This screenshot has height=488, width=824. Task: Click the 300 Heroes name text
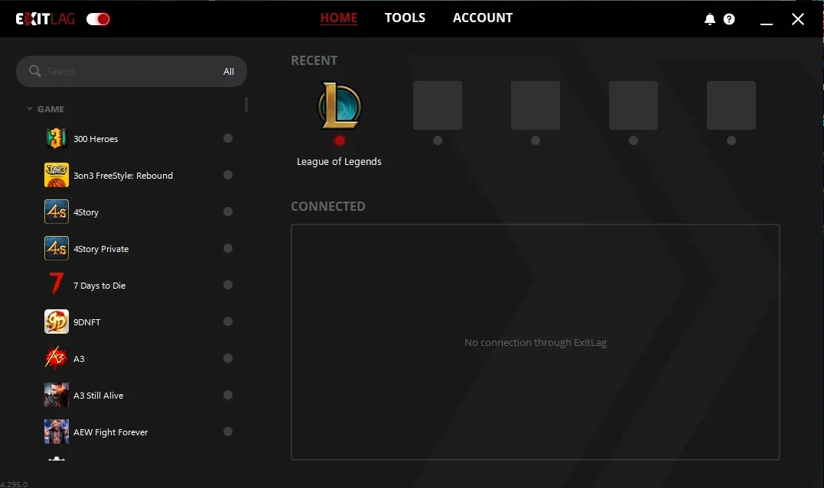(96, 139)
